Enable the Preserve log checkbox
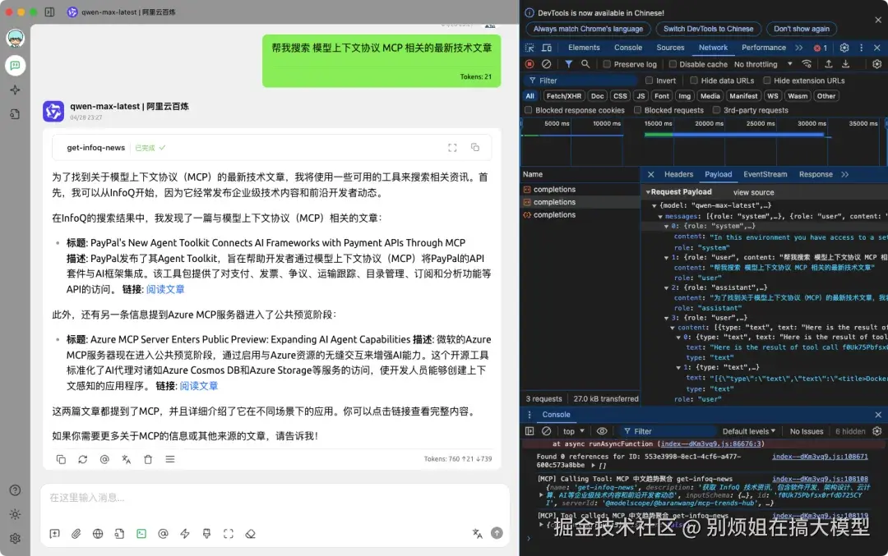This screenshot has height=556, width=888. click(608, 63)
